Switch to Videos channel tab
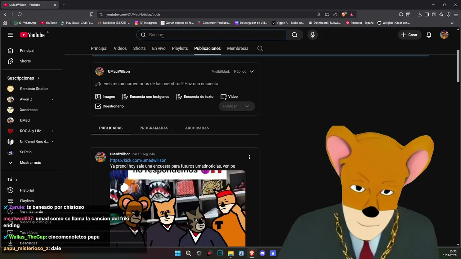This screenshot has width=461, height=259. [120, 48]
